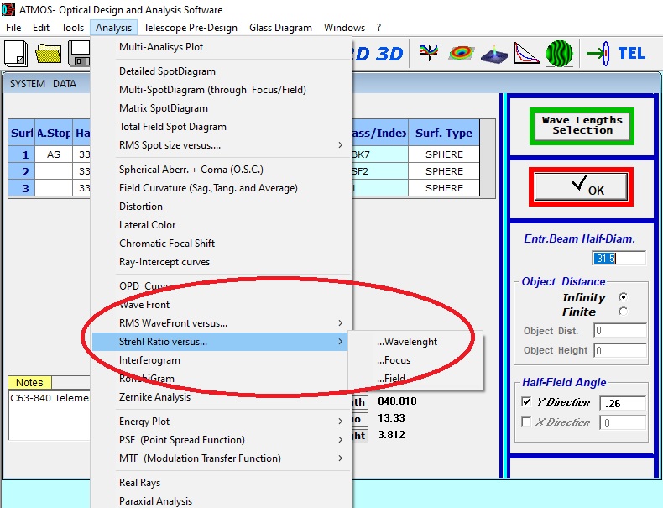Click the Object Height input field
This screenshot has width=663, height=508.
(x=620, y=350)
